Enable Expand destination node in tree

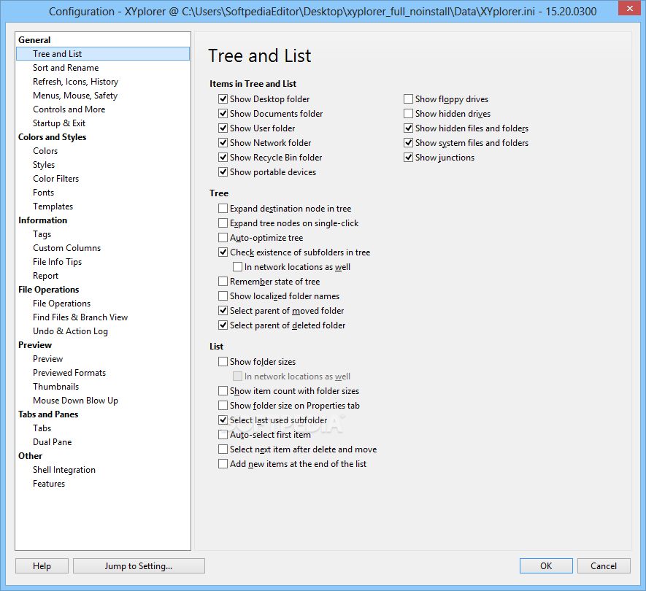point(223,209)
